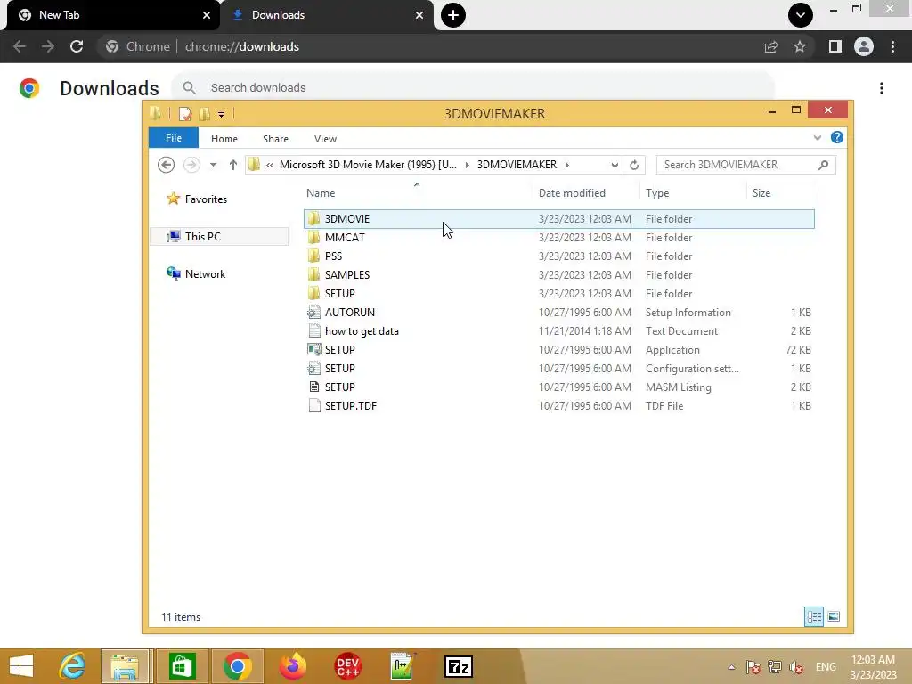Open the Customize Quick Access Toolbar dropdown

(x=221, y=115)
